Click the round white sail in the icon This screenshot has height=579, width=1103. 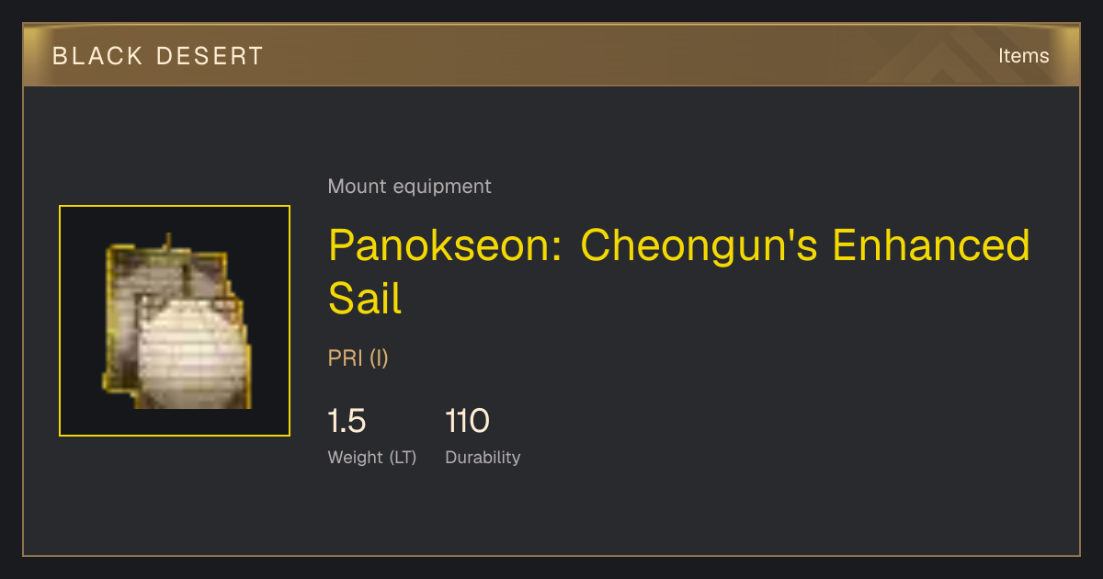pyautogui.click(x=193, y=353)
